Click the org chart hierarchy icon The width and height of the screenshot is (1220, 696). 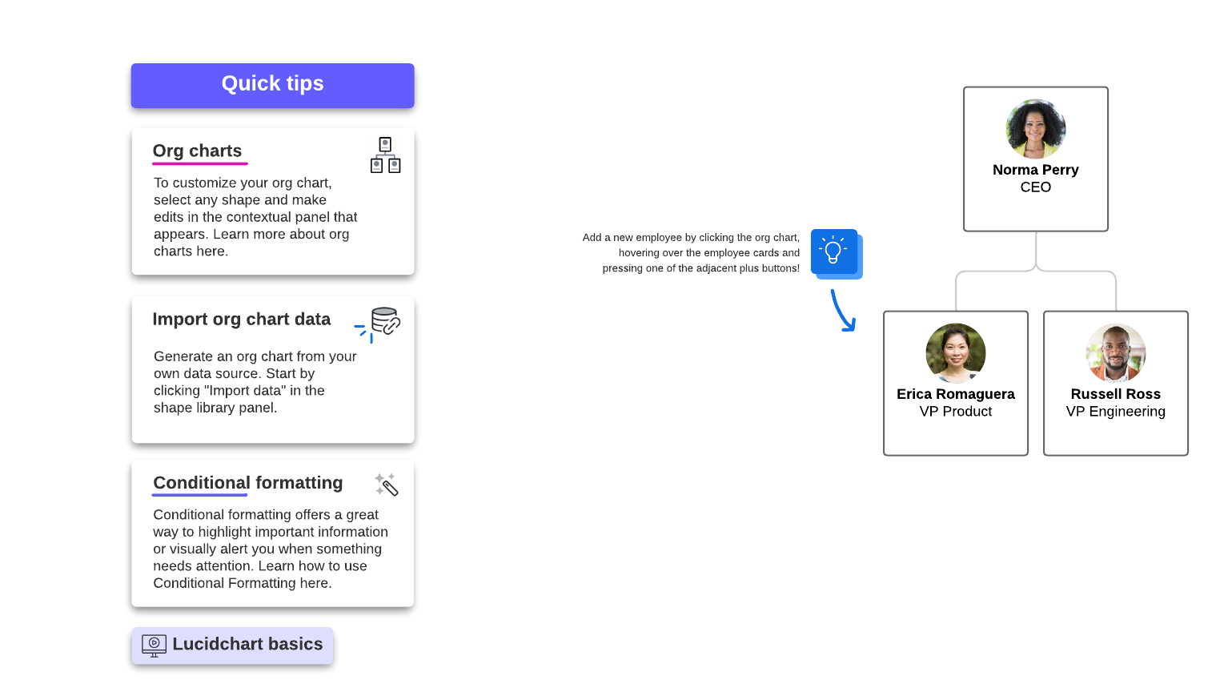coord(385,155)
